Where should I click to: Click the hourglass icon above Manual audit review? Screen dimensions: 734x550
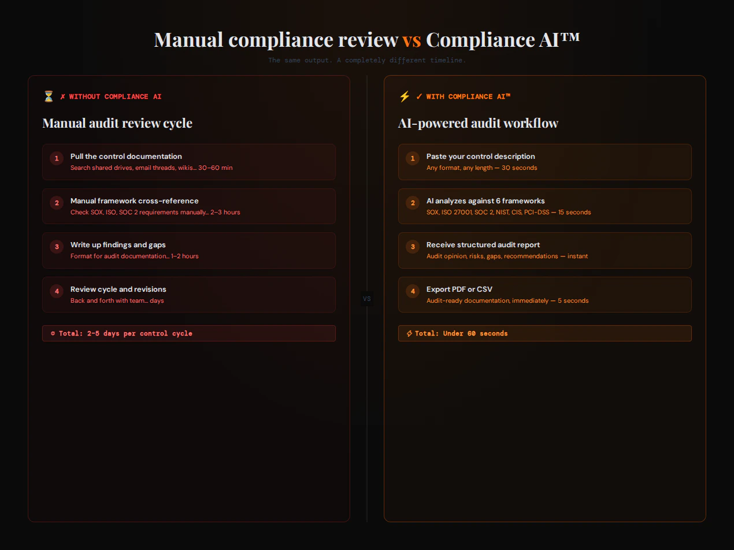tap(49, 96)
